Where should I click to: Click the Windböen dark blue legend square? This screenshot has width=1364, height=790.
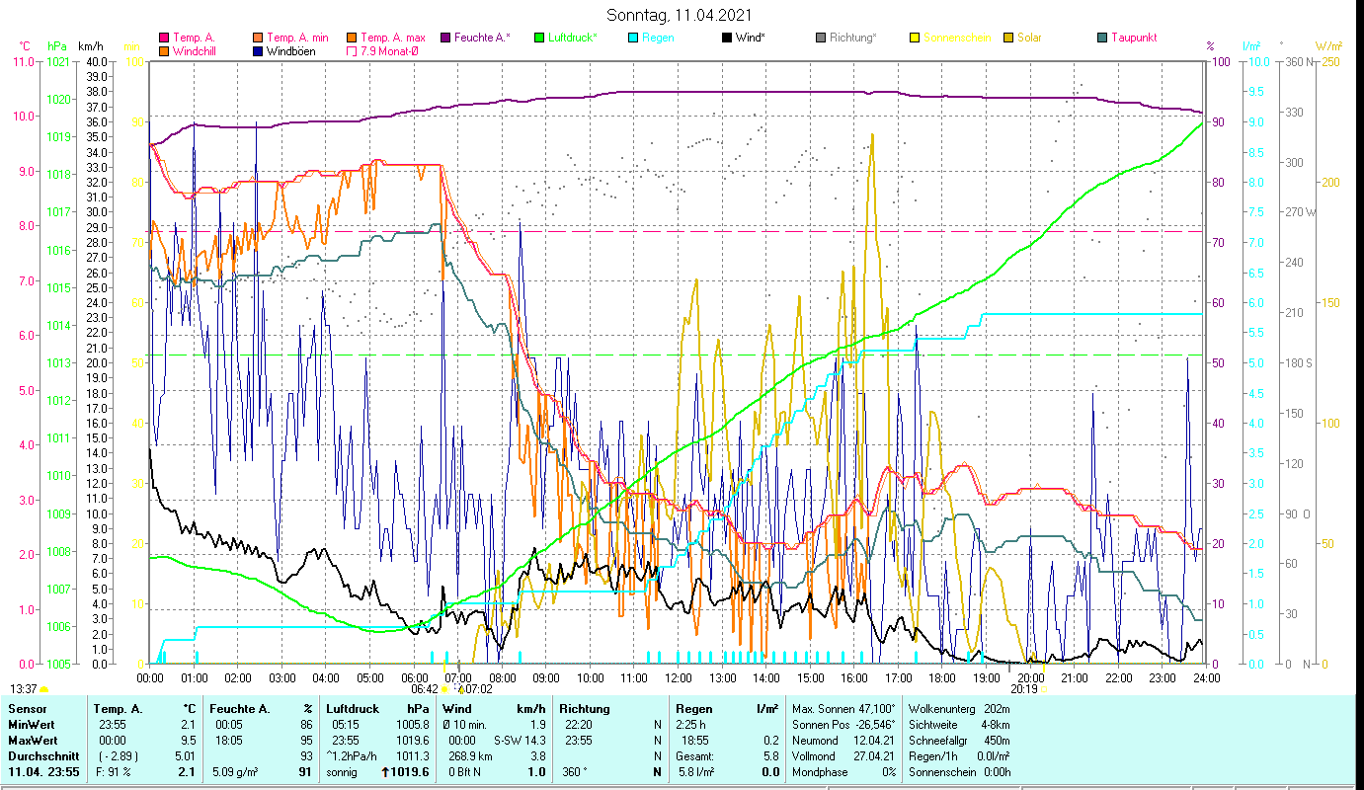click(257, 50)
